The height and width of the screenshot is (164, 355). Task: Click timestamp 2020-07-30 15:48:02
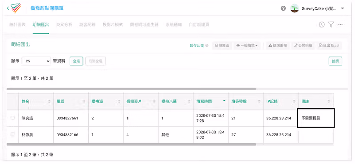tap(210, 134)
